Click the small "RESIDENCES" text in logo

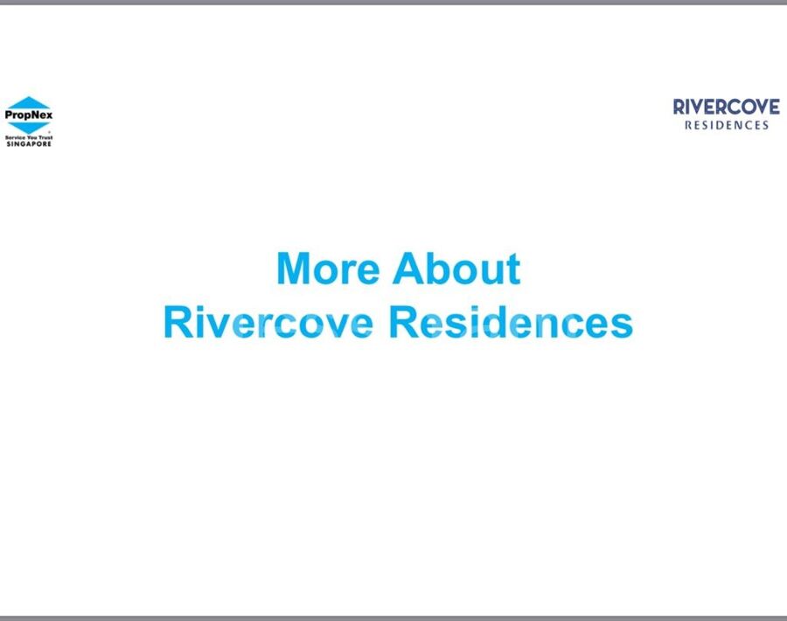point(726,126)
